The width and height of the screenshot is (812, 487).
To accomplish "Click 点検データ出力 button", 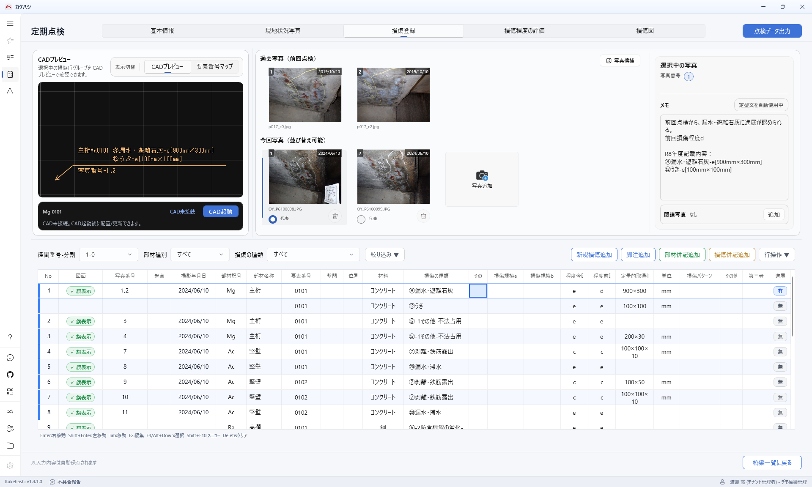I will pyautogui.click(x=772, y=31).
